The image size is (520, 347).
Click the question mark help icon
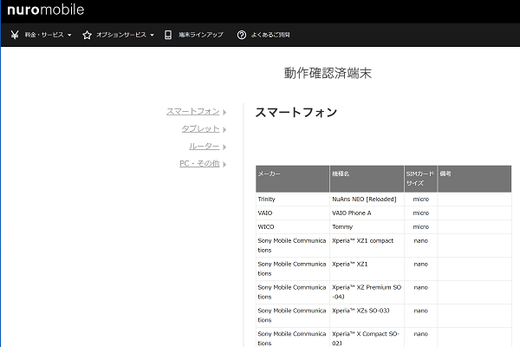[242, 35]
